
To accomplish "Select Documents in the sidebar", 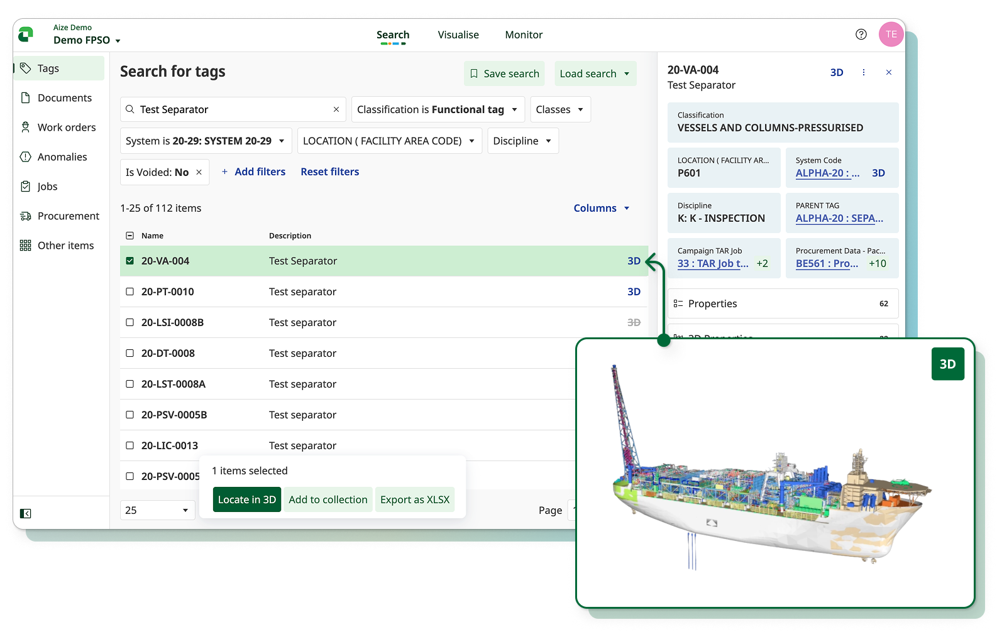I will click(x=59, y=97).
